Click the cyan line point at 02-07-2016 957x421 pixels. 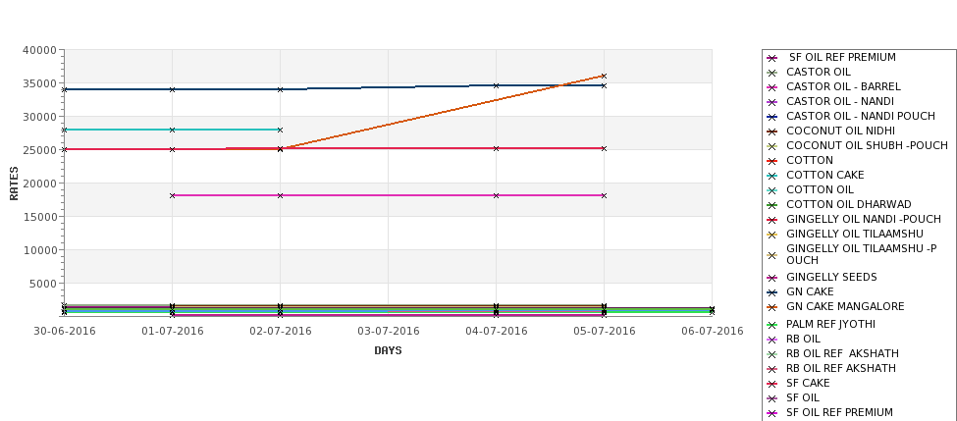click(x=280, y=130)
